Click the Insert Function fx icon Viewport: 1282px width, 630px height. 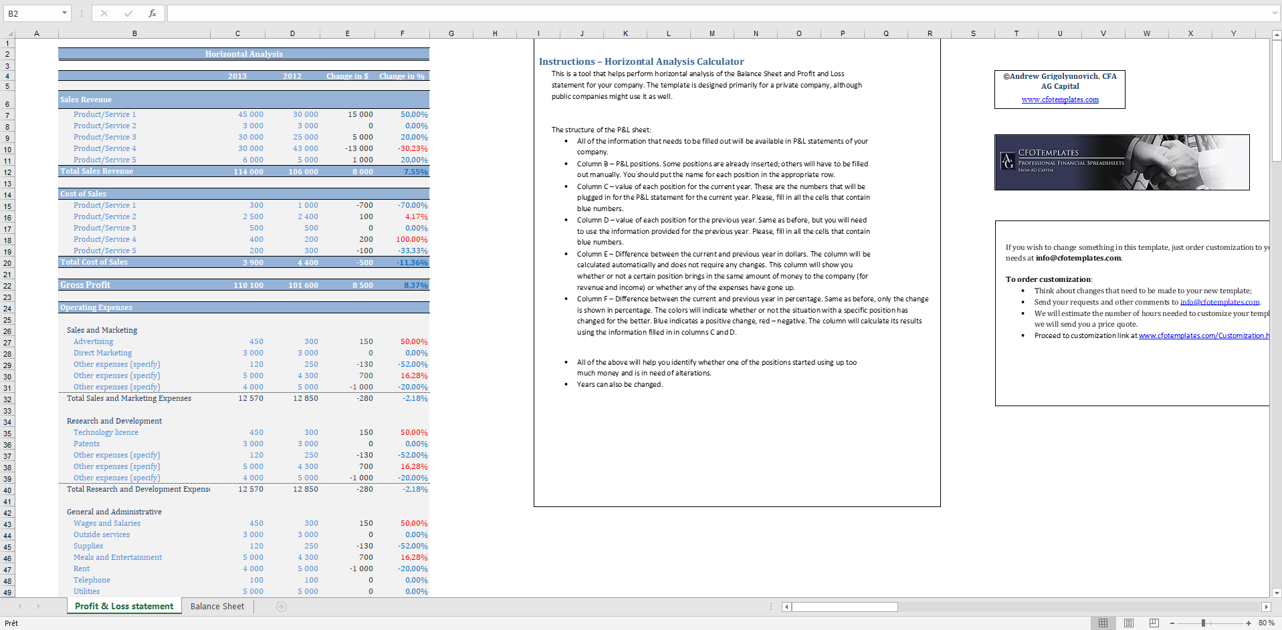point(152,13)
